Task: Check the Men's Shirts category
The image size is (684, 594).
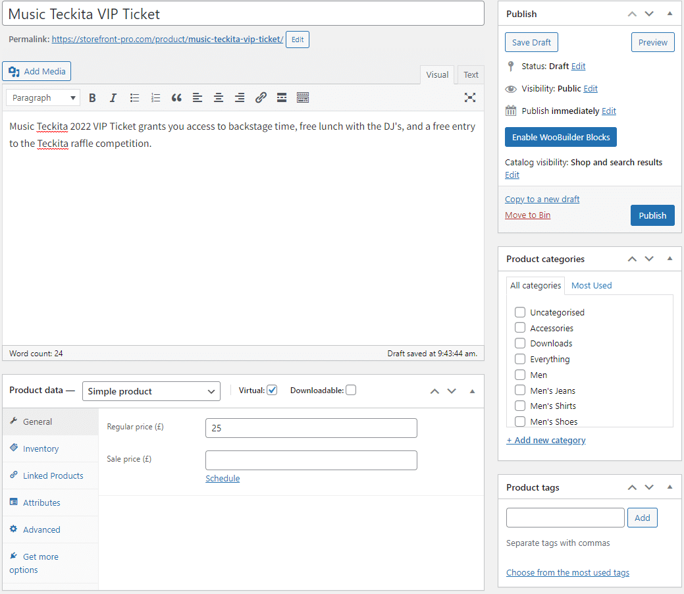Action: [520, 406]
